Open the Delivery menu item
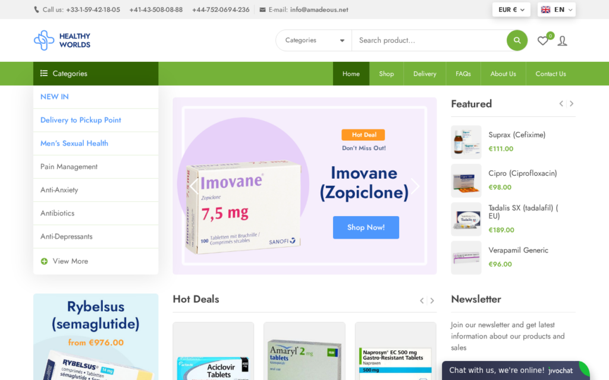The width and height of the screenshot is (609, 380). [x=425, y=74]
